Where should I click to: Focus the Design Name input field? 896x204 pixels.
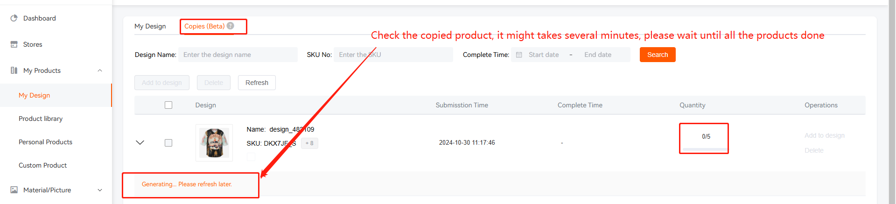238,55
